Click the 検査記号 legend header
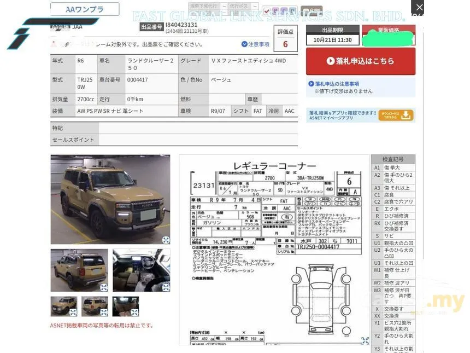The width and height of the screenshot is (470, 353). (x=393, y=159)
